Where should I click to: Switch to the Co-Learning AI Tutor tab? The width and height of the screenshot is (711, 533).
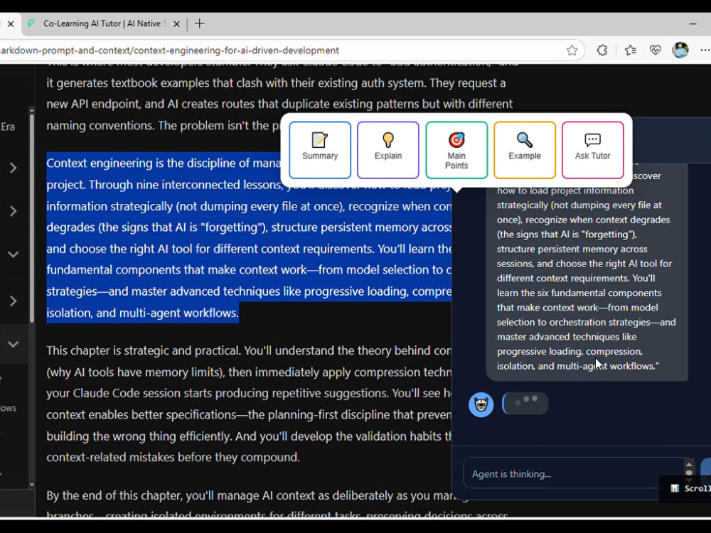click(105, 23)
